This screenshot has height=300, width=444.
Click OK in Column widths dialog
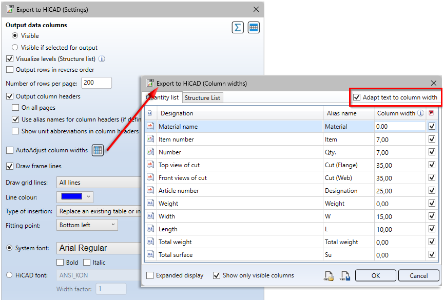tap(375, 276)
